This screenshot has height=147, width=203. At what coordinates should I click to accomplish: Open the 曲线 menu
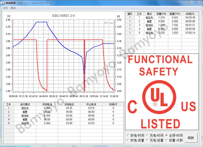(13, 8)
